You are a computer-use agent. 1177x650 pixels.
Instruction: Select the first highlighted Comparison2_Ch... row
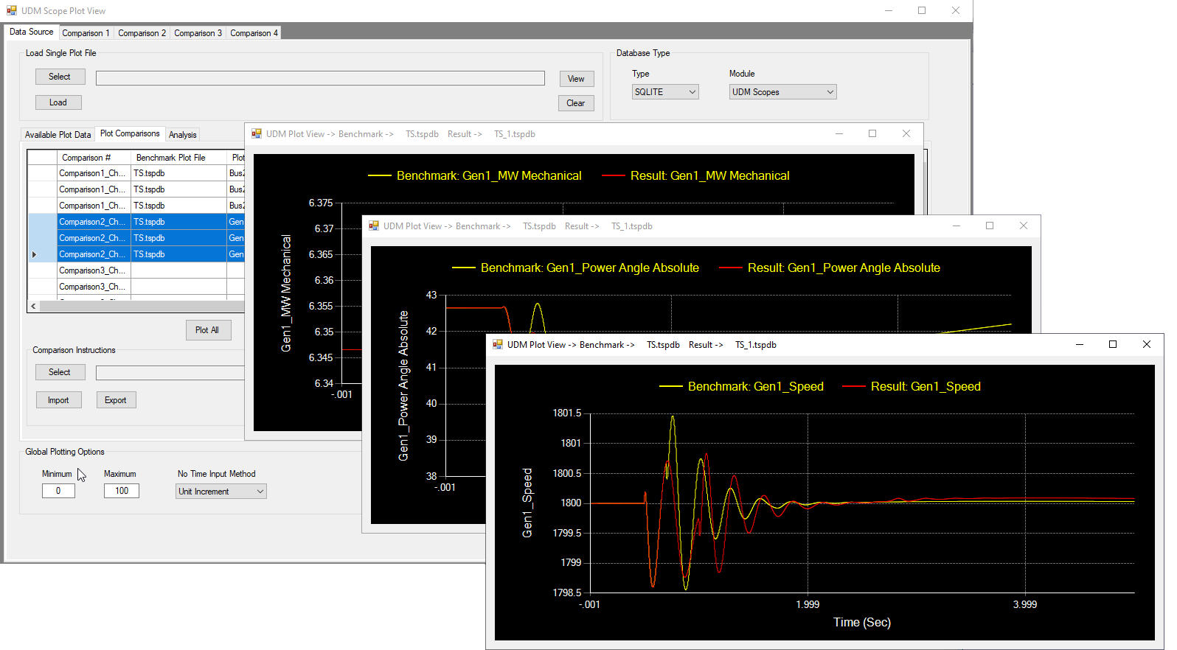pyautogui.click(x=136, y=222)
